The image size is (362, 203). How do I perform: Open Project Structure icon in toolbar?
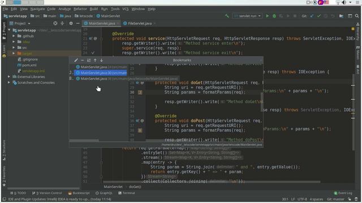341,16
